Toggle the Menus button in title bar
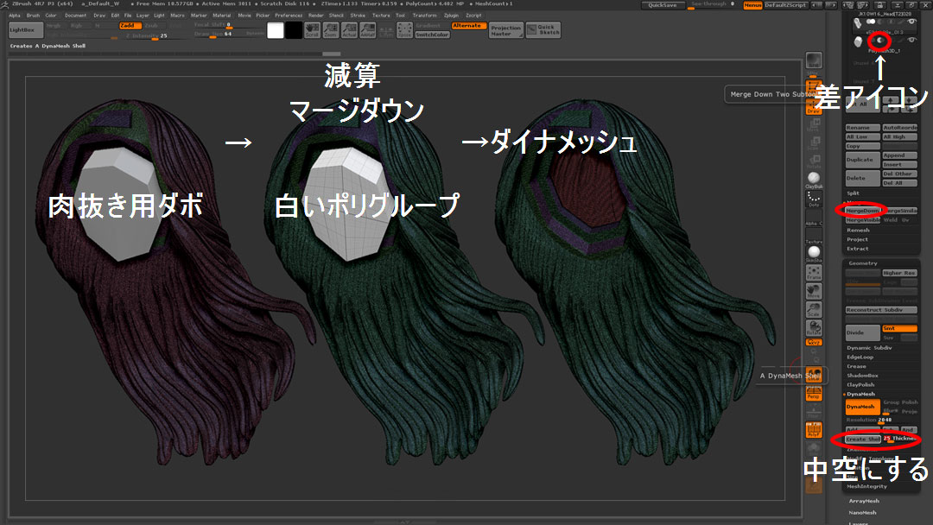The width and height of the screenshot is (933, 525). (x=752, y=5)
